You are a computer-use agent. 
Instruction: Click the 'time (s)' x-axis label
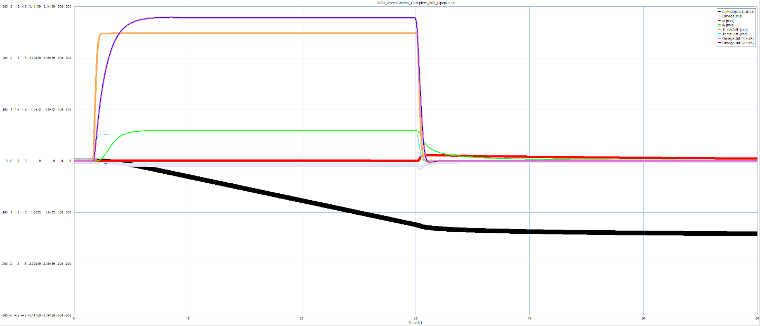[415, 322]
